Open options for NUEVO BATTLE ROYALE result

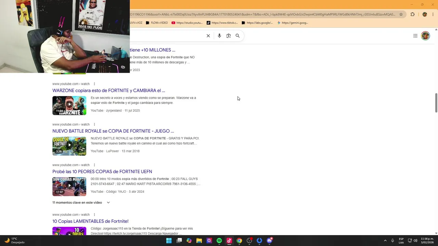94,124
